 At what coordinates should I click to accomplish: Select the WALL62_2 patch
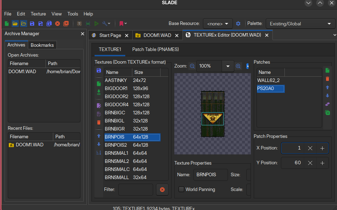(271, 80)
